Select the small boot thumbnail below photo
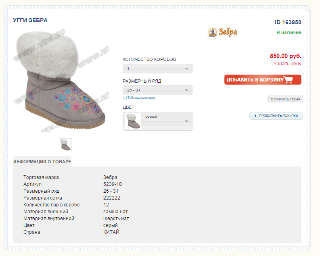Image resolution: width=320 pixels, height=256 pixels. 65,144
